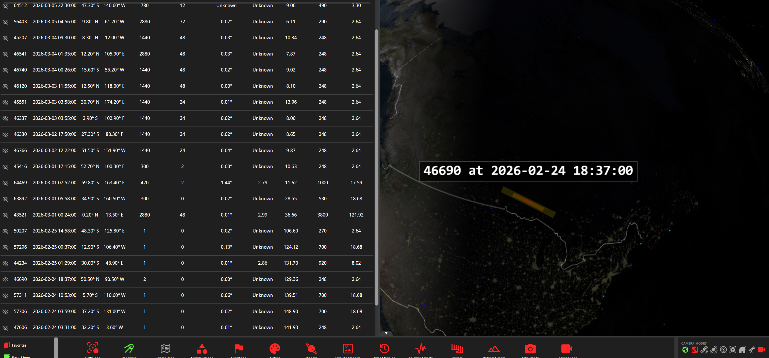Image resolution: width=769 pixels, height=358 pixels.
Task: Toggle visibility eye for satellite 45416
Action: tap(5, 167)
